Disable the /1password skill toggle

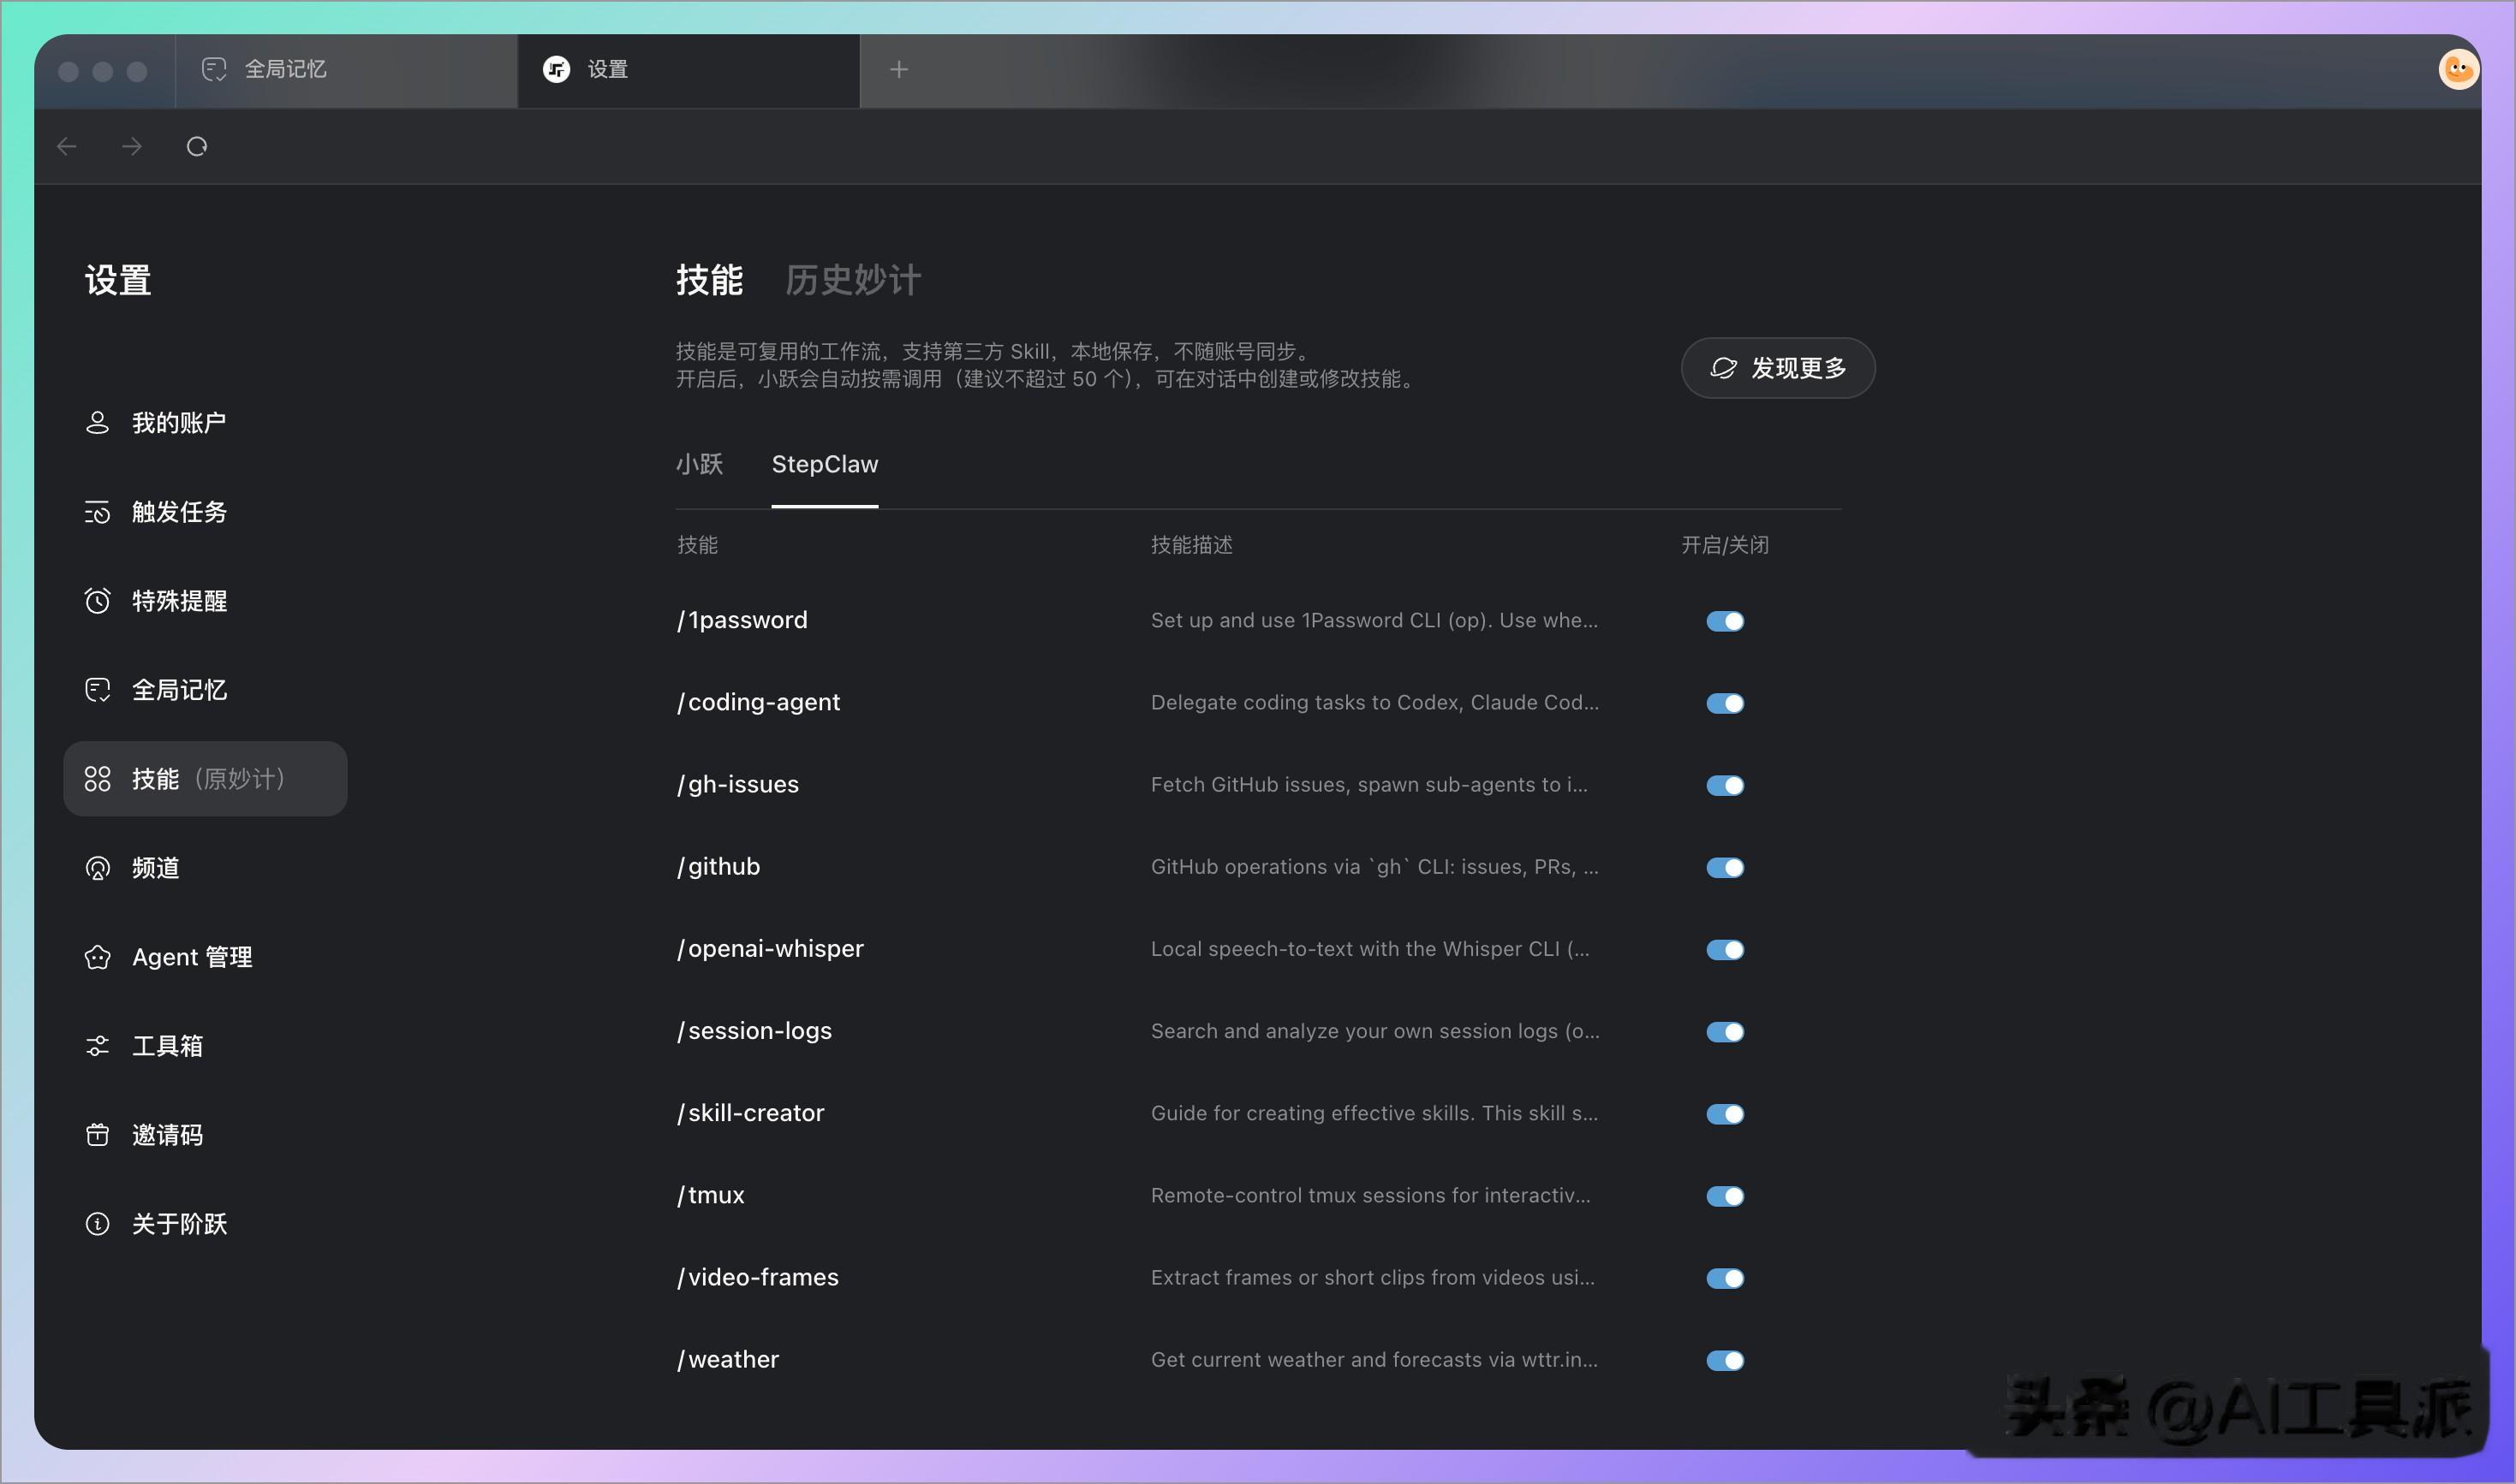tap(1725, 621)
